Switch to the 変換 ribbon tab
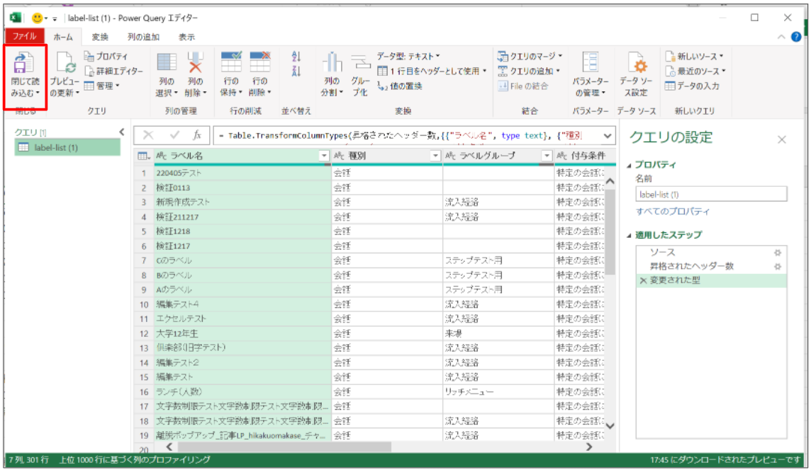This screenshot has height=470, width=811. pyautogui.click(x=100, y=37)
